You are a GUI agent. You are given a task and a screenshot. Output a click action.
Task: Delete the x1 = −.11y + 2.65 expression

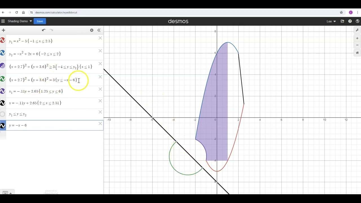coord(100,89)
